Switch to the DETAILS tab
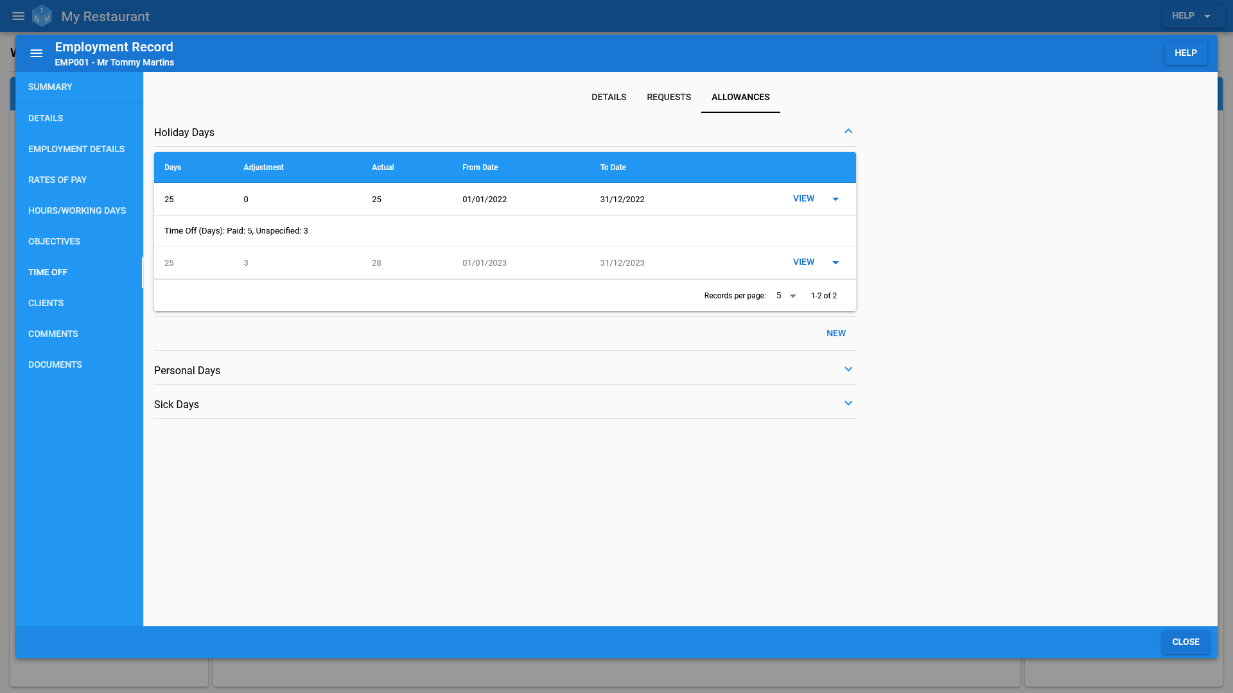This screenshot has width=1233, height=693. (x=609, y=98)
